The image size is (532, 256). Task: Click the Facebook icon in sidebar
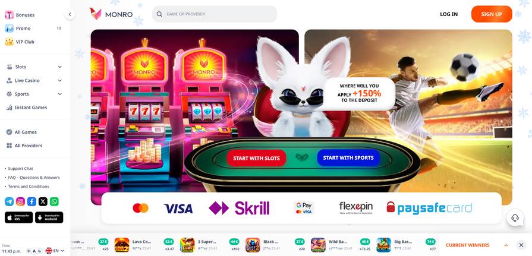tap(32, 201)
